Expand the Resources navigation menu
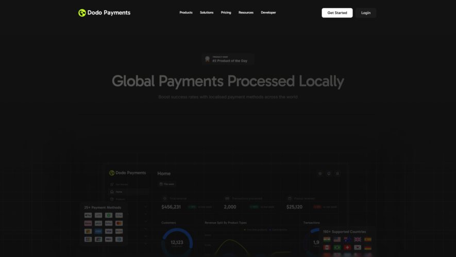The image size is (456, 257). coord(246,12)
